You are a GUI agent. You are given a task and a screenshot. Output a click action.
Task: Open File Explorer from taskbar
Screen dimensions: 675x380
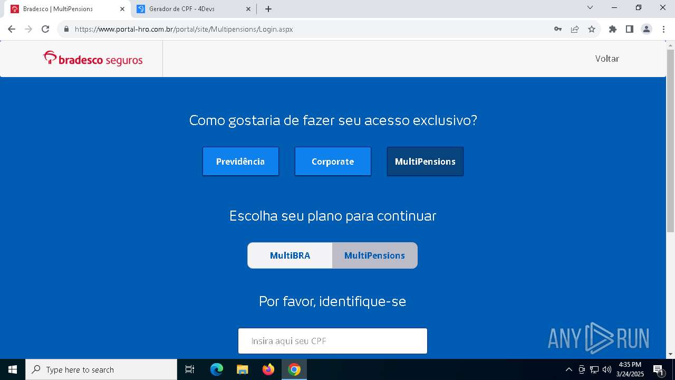click(x=243, y=369)
